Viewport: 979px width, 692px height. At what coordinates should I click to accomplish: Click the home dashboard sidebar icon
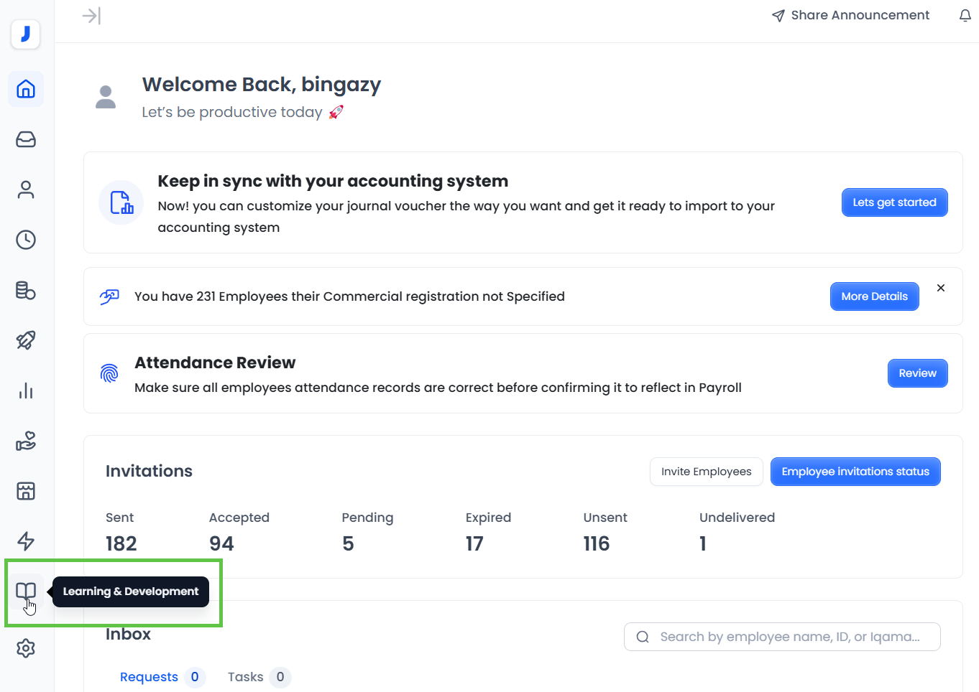point(26,89)
